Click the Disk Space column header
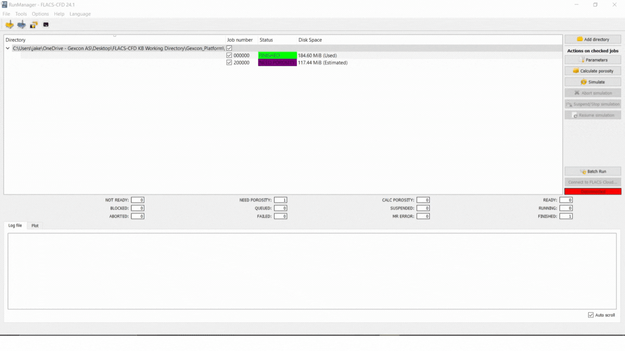This screenshot has width=625, height=351. point(310,40)
